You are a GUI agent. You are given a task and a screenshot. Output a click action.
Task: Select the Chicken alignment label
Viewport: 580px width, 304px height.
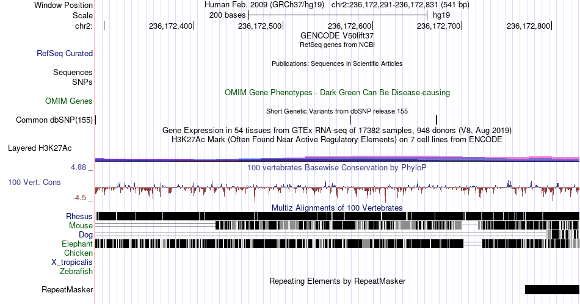(78, 253)
